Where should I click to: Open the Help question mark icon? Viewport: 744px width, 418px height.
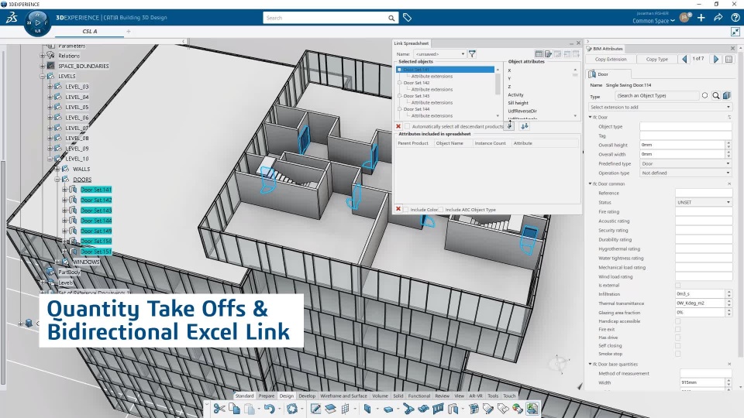[735, 18]
